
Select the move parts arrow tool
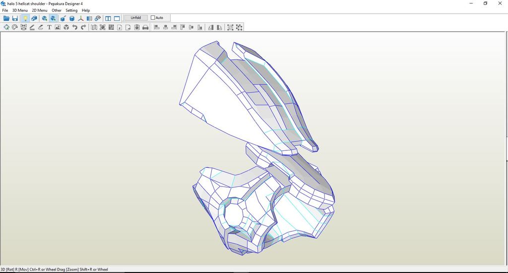6,28
